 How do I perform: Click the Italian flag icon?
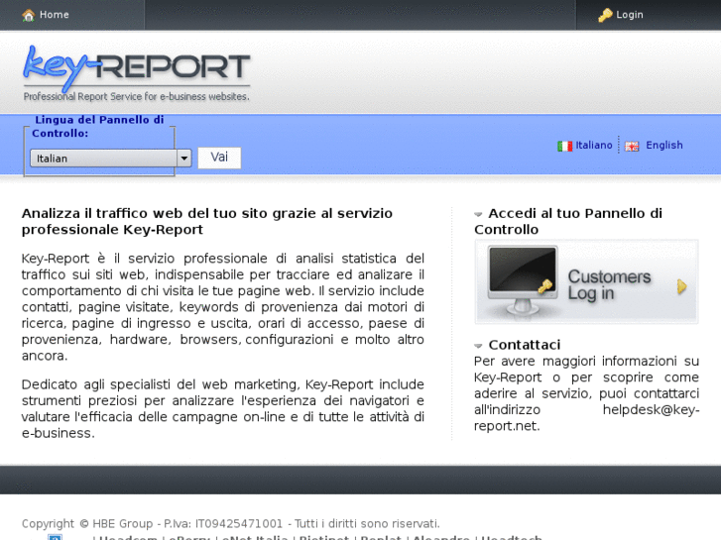point(564,146)
